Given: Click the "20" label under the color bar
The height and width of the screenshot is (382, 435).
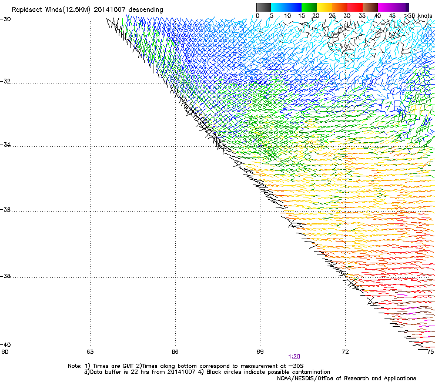Looking at the screenshot, I should click(316, 16).
